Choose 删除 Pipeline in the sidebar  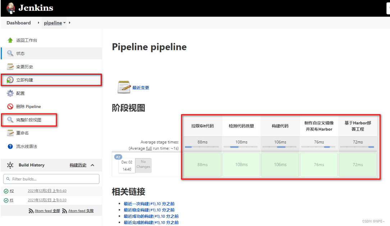(x=29, y=107)
